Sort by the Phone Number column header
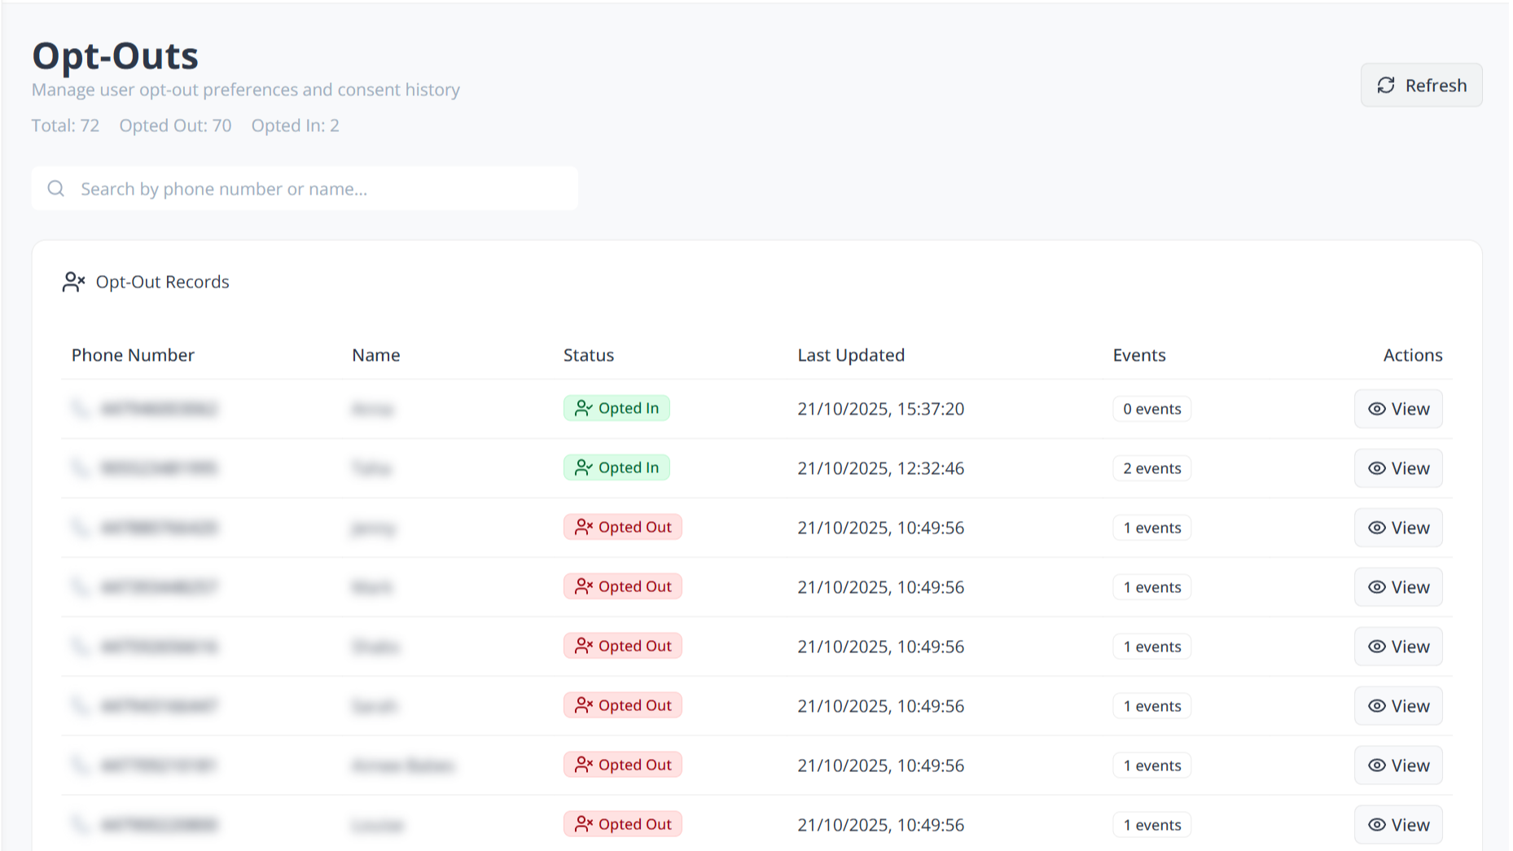This screenshot has height=851, width=1513. (x=133, y=355)
